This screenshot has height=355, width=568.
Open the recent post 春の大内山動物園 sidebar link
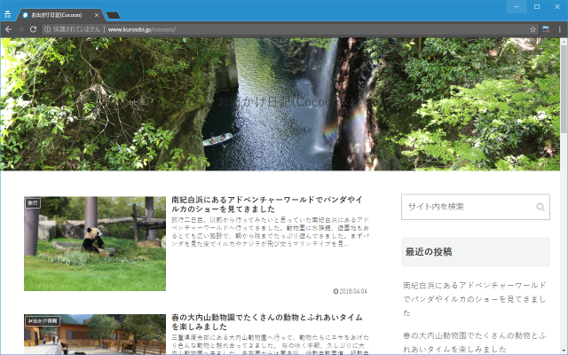click(475, 343)
